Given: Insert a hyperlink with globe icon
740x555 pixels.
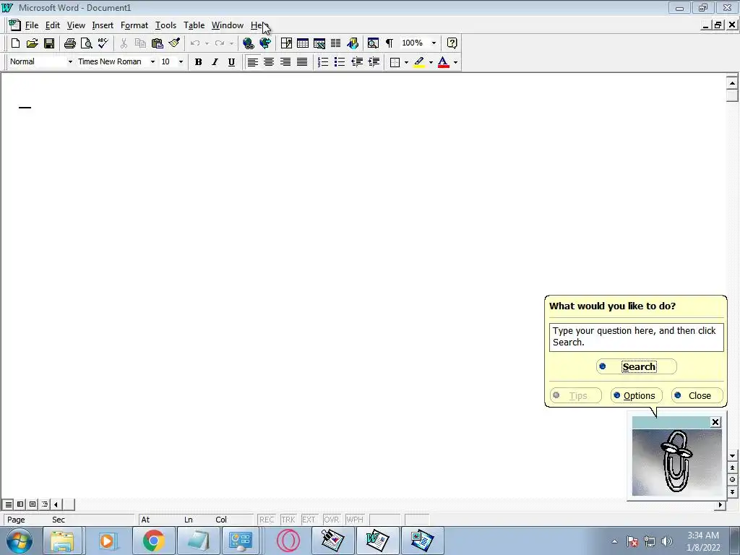Looking at the screenshot, I should pos(249,43).
